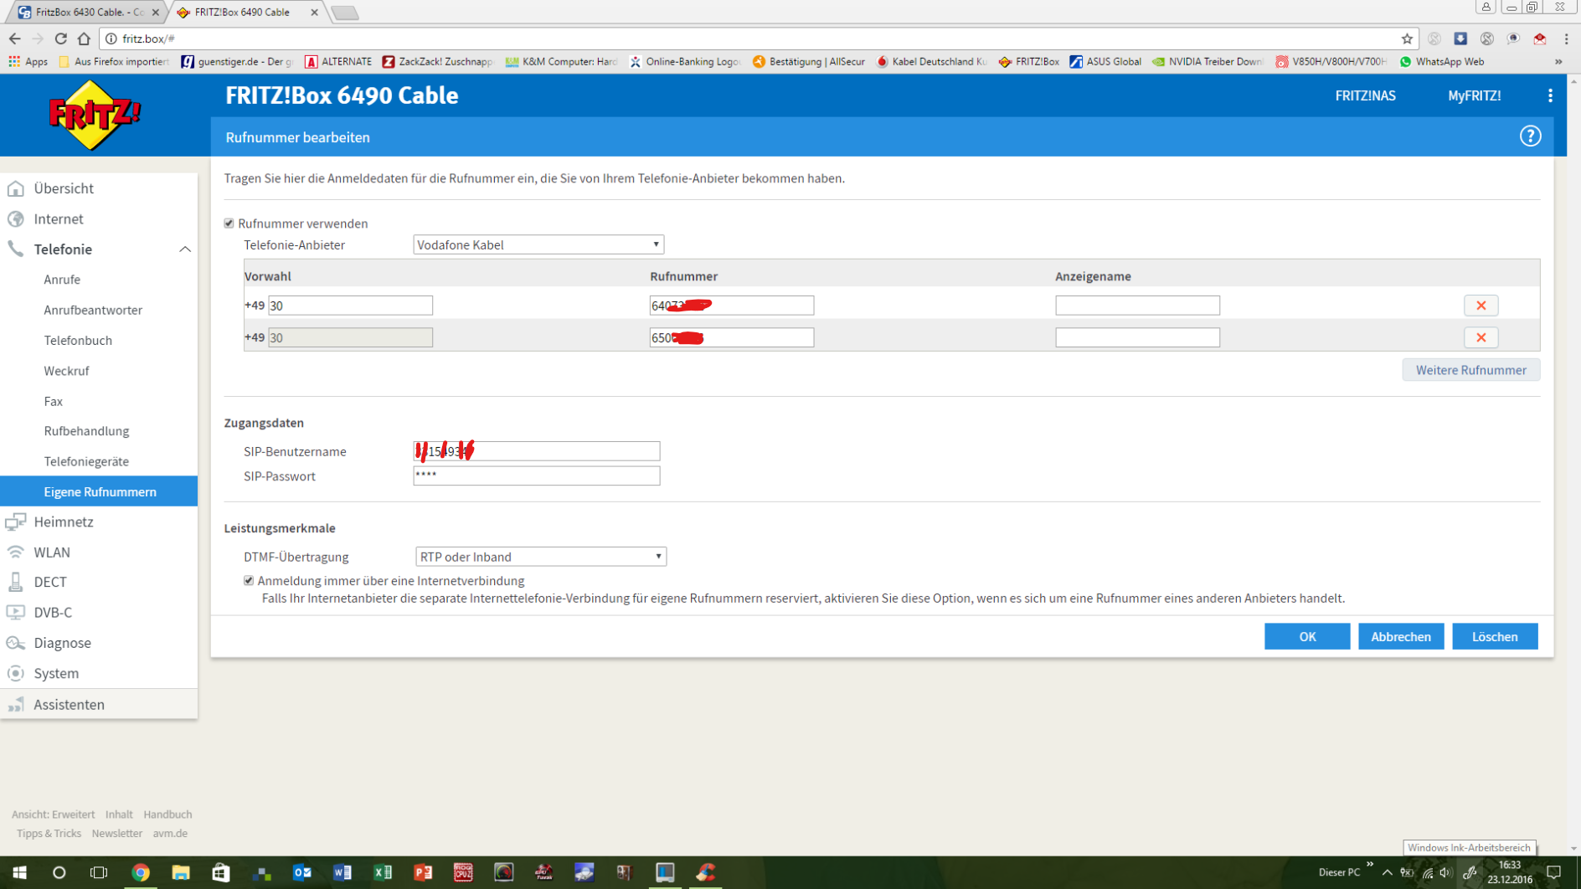
Task: Open File Explorer from taskbar
Action: click(180, 872)
